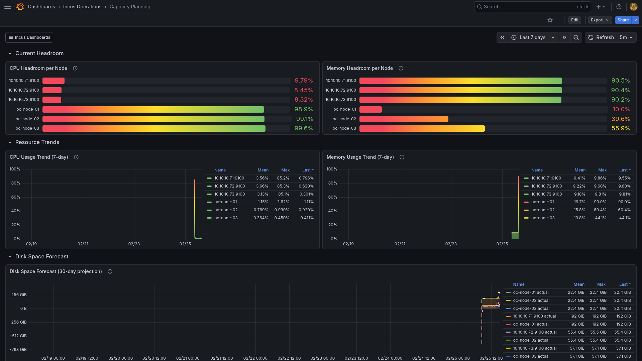Viewport: 642px width, 361px height.
Task: Collapse the Resource Trends row
Action: 10,142
